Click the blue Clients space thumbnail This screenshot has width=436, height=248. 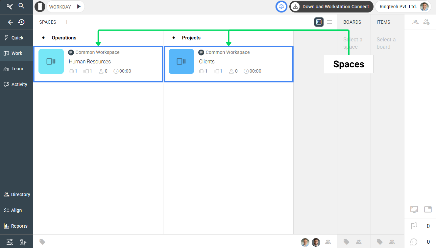point(181,61)
